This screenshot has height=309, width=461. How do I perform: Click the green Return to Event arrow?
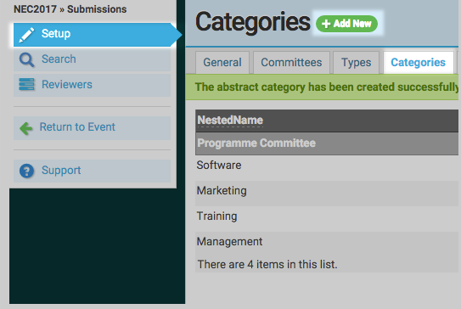[x=25, y=128]
